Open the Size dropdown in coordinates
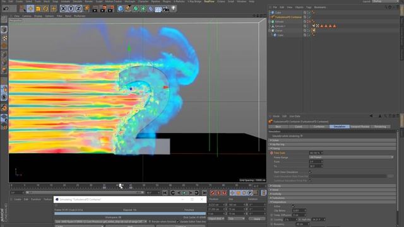Image resolution: width=404 pixels, height=227 pixels. (x=236, y=219)
